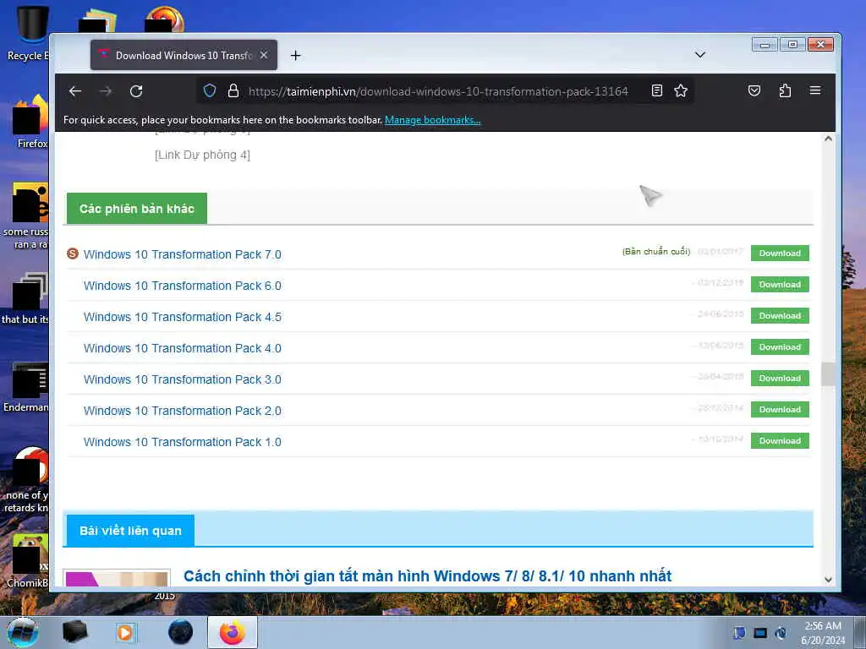This screenshot has width=866, height=649.
Task: Open the Manage bookmarks link
Action: tap(432, 120)
